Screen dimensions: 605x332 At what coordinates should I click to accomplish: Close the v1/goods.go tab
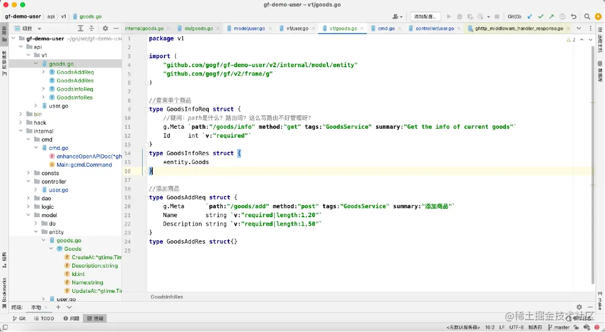(x=362, y=29)
